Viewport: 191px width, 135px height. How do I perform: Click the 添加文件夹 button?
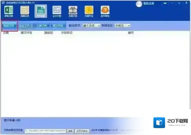pyautogui.click(x=26, y=26)
